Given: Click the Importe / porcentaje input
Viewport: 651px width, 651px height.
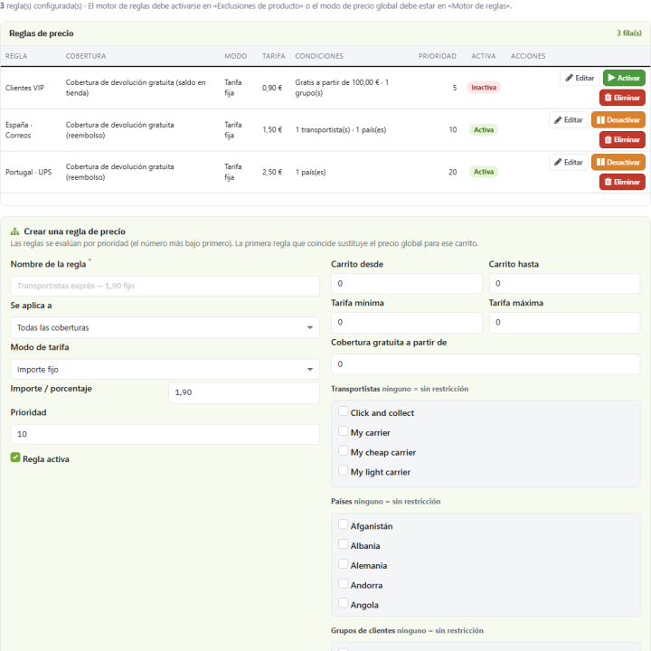Looking at the screenshot, I should tap(244, 392).
